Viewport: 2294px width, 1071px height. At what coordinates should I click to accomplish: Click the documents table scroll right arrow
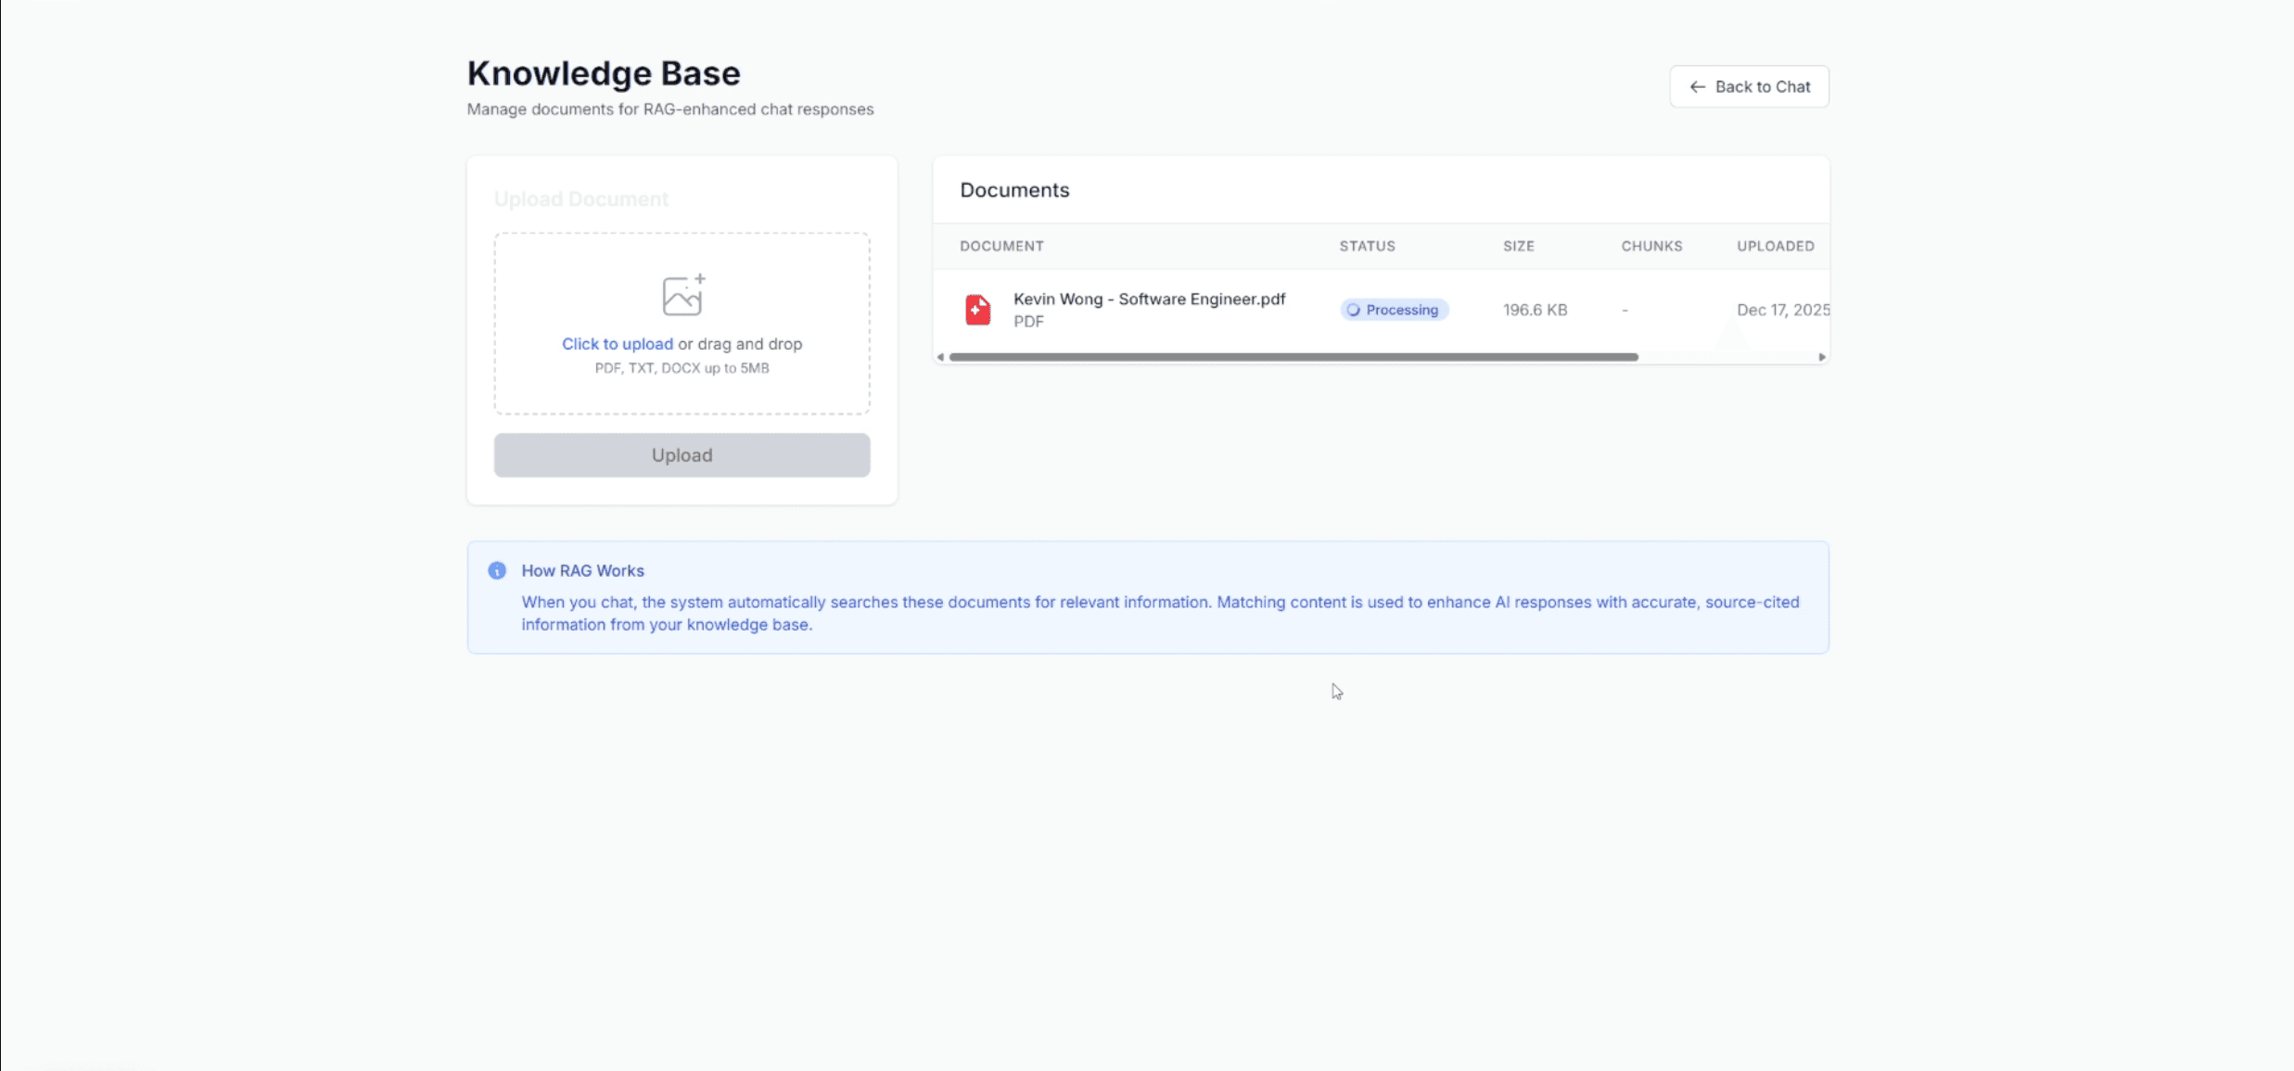pyautogui.click(x=1821, y=357)
